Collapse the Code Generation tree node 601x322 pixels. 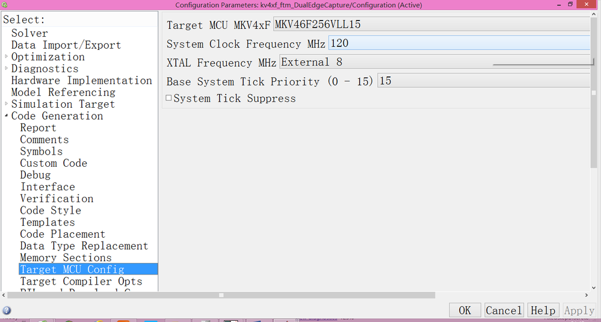tap(7, 116)
